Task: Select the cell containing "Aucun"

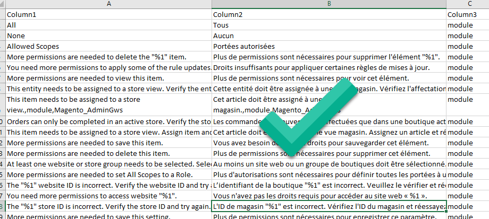Action: click(329, 36)
